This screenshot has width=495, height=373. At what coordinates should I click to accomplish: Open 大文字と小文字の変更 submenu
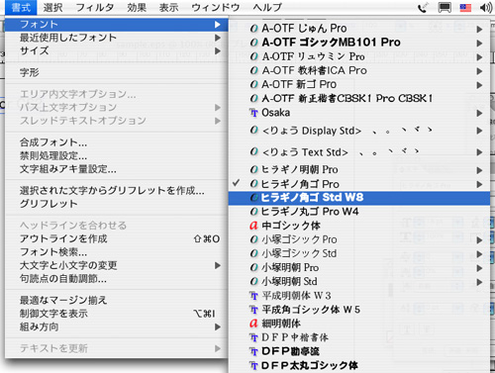click(x=117, y=265)
